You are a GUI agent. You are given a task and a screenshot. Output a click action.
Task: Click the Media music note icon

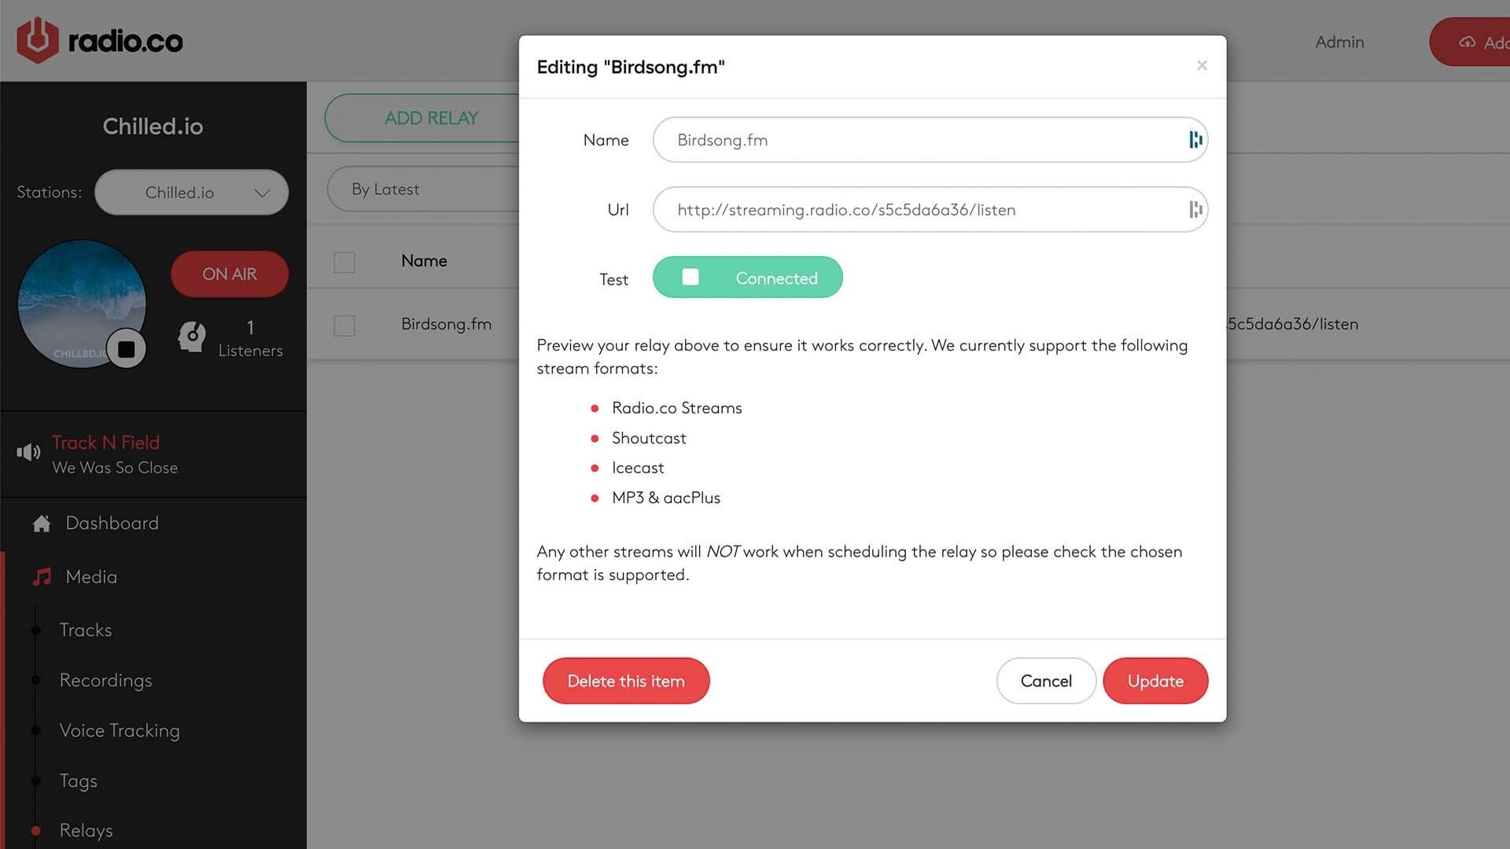click(42, 577)
